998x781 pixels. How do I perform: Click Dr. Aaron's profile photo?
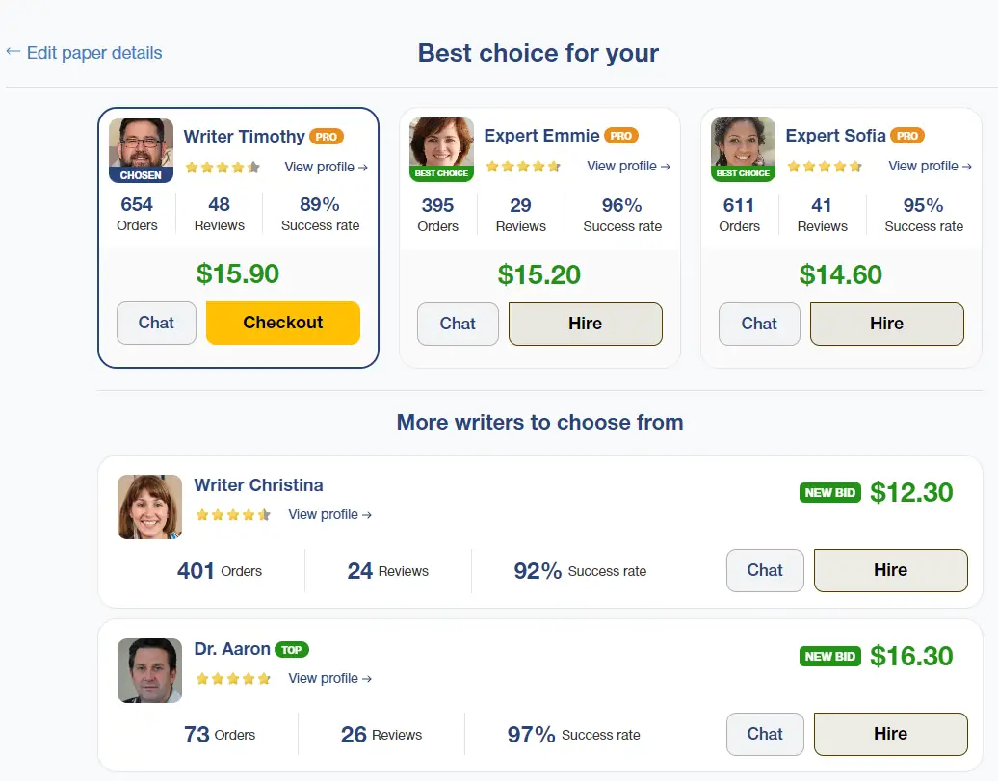(149, 670)
